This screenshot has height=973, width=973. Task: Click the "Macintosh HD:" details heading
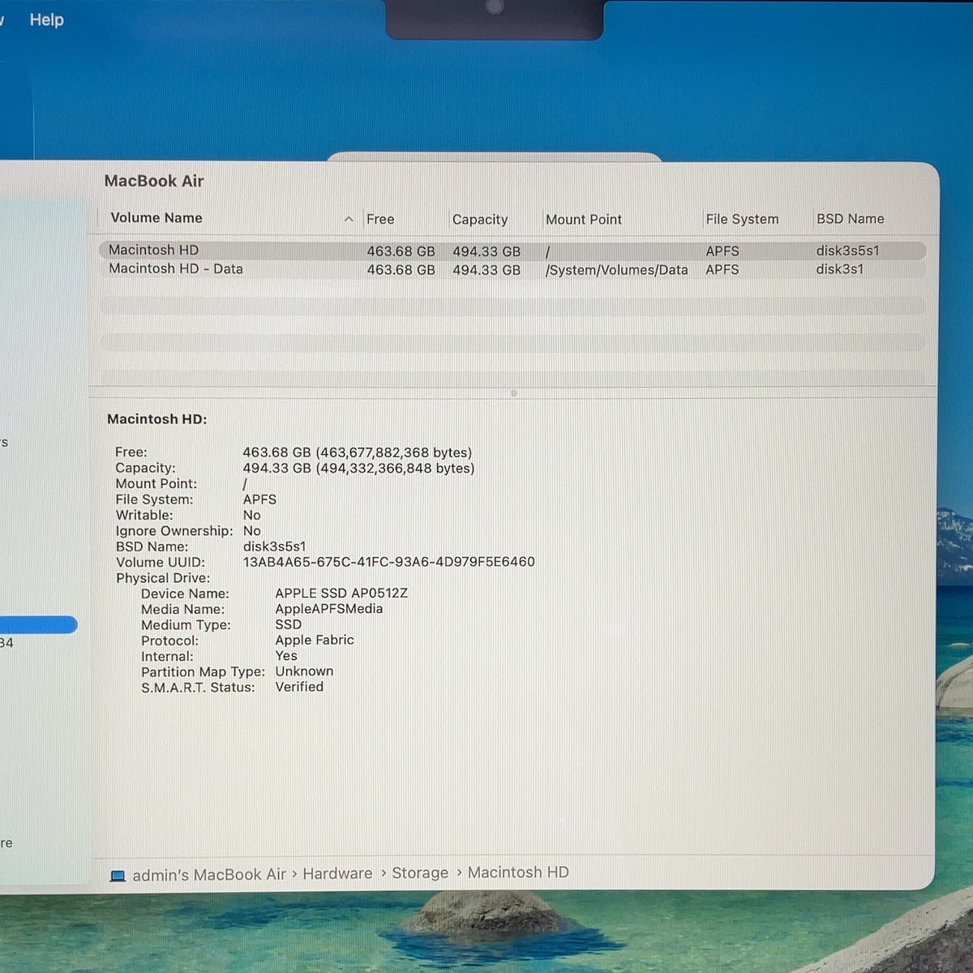point(157,419)
